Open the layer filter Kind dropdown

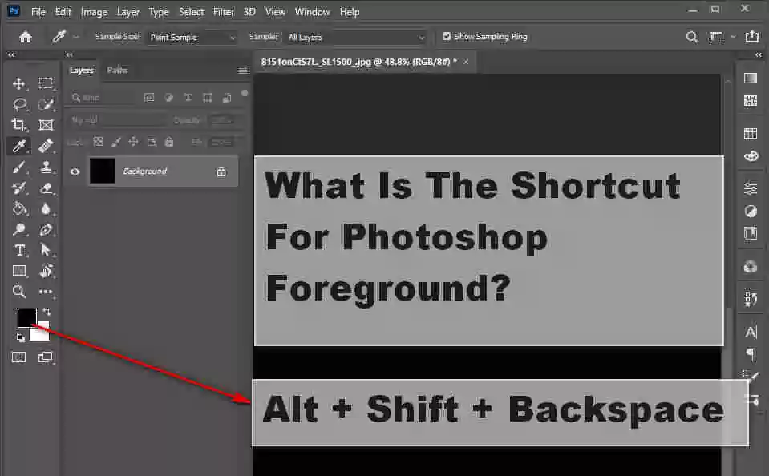[104, 98]
